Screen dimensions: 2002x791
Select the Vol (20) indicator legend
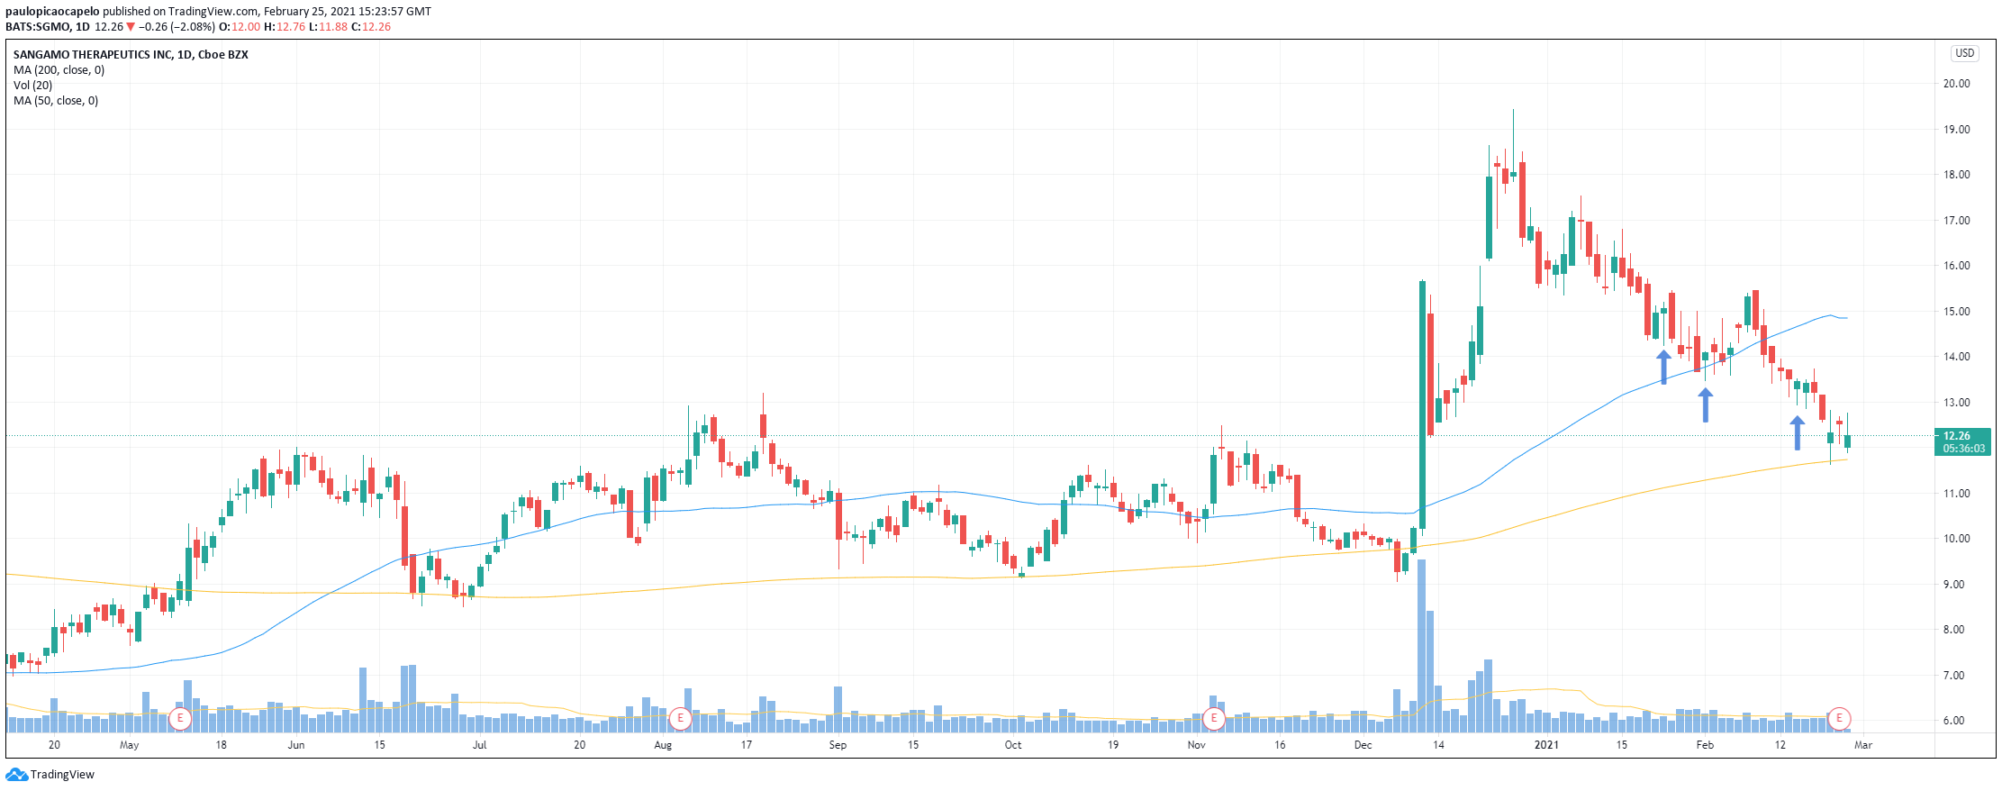[x=32, y=86]
